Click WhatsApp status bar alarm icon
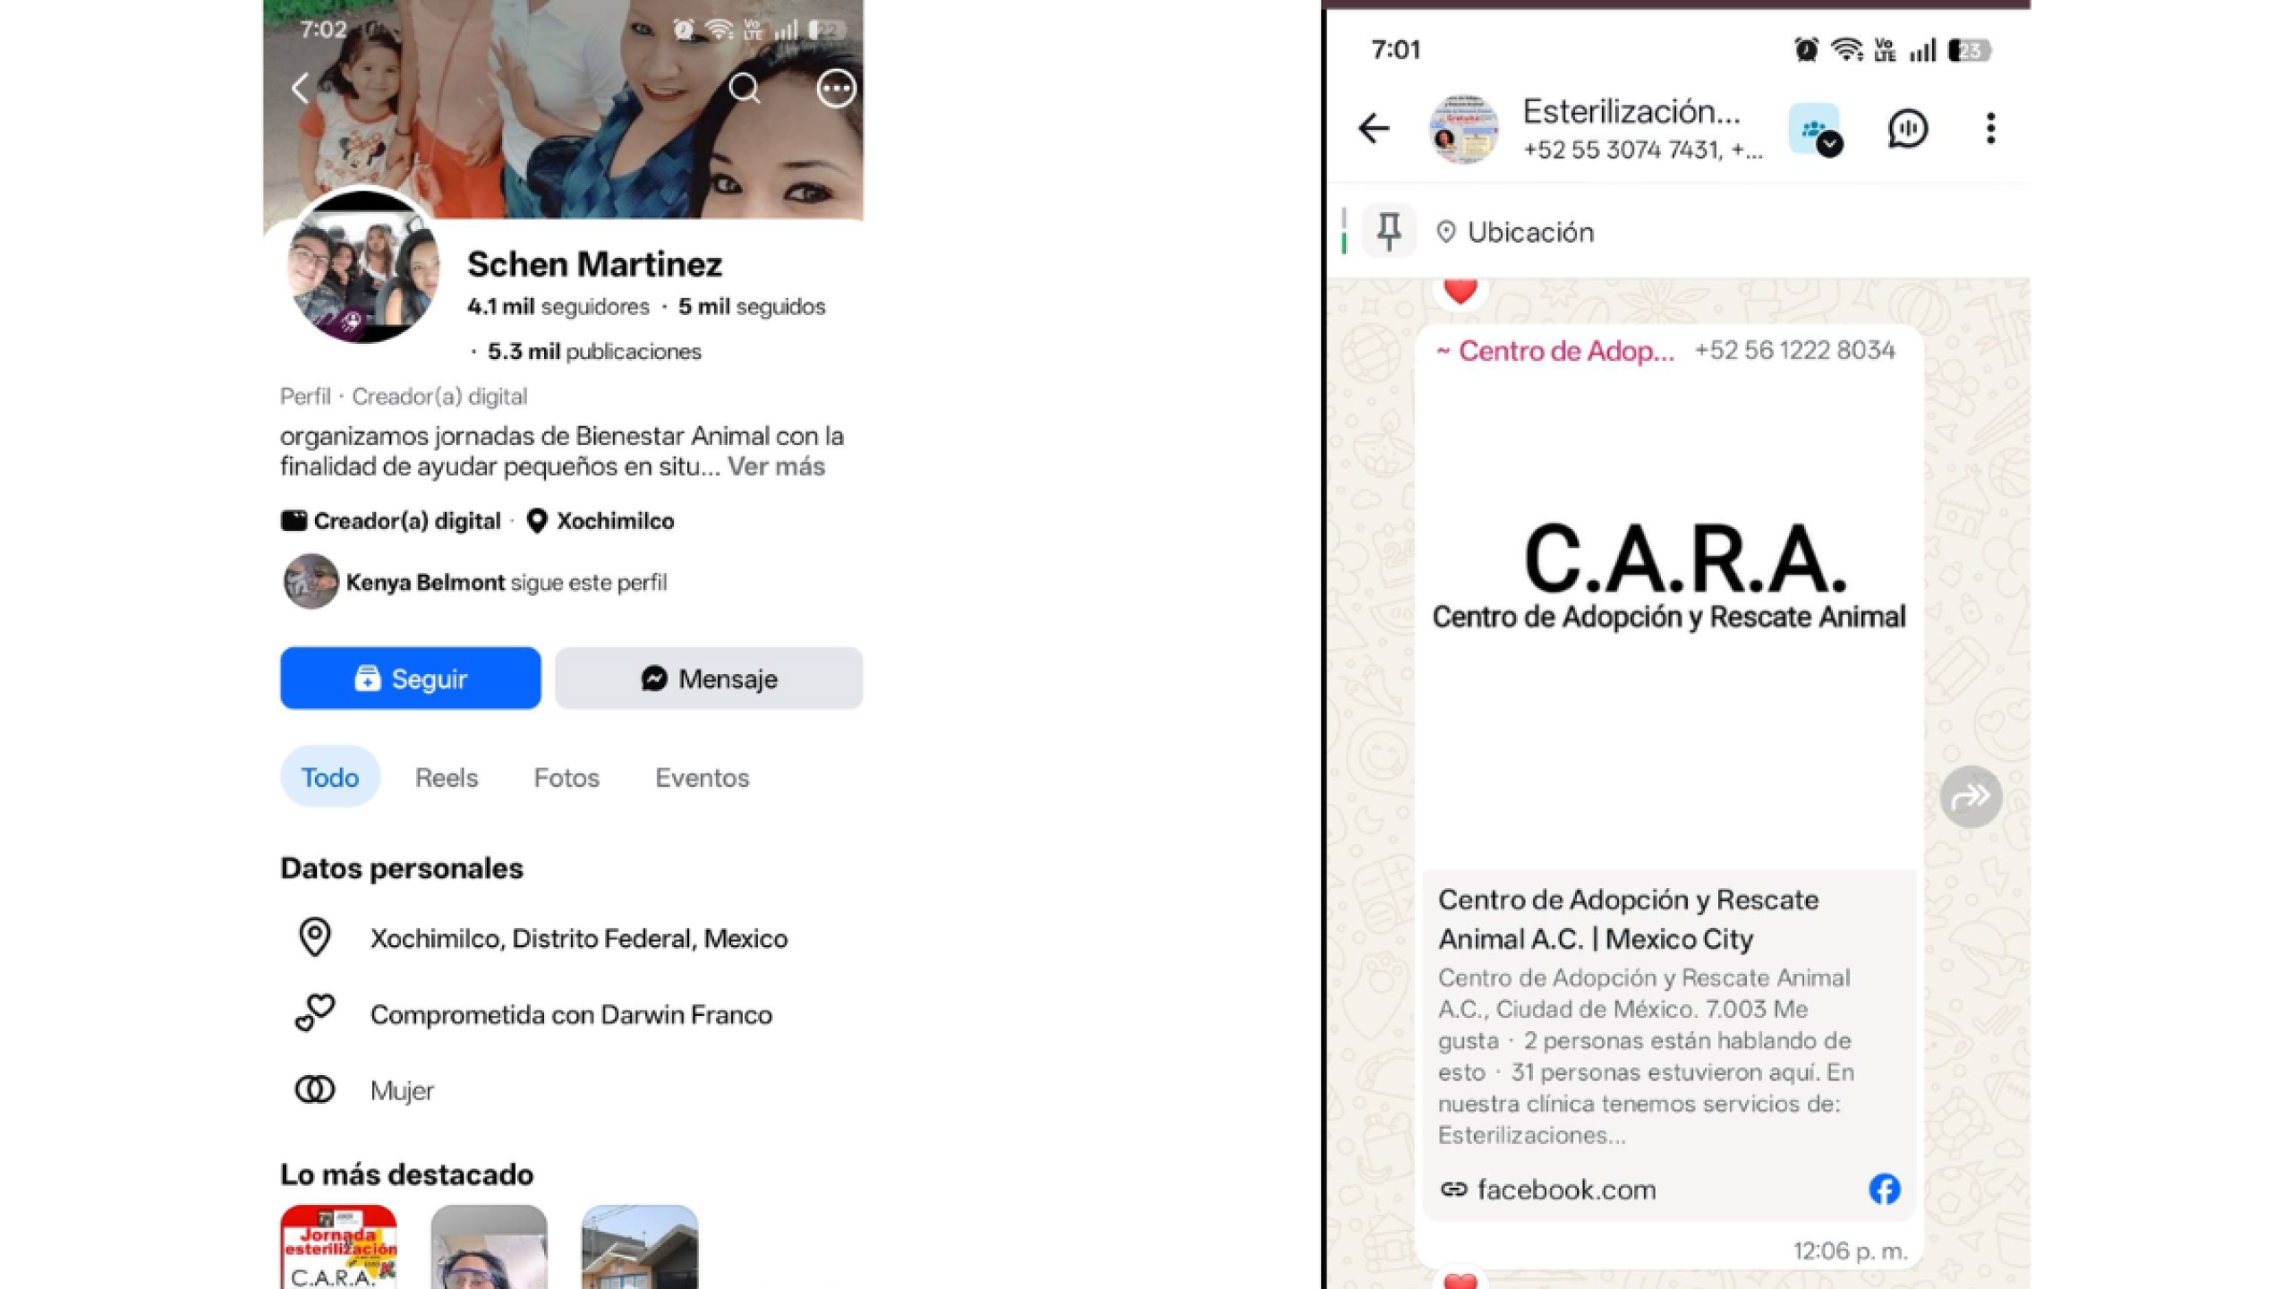The height and width of the screenshot is (1289, 2291). 1806,50
